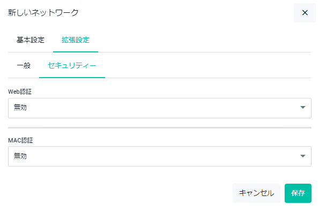
Task: Click the green underline beneath 拡張設定
Action: [76, 52]
